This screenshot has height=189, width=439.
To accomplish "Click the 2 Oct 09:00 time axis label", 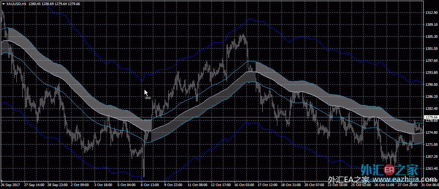I will click(80, 185).
